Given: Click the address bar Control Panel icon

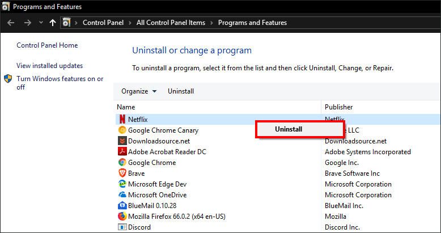Looking at the screenshot, I should tap(66, 23).
